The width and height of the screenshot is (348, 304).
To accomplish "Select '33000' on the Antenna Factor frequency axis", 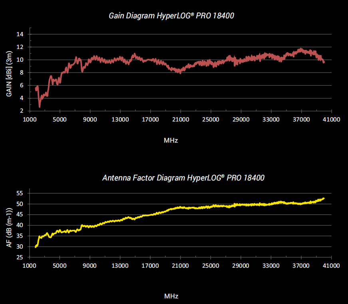I will point(271,266).
